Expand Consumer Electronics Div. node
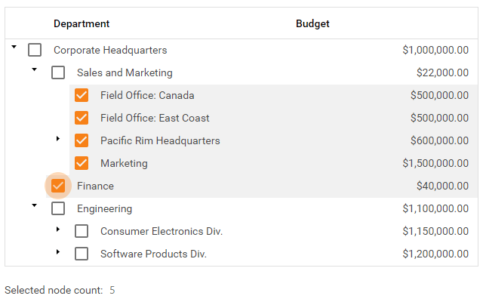483x302 pixels. (58, 230)
